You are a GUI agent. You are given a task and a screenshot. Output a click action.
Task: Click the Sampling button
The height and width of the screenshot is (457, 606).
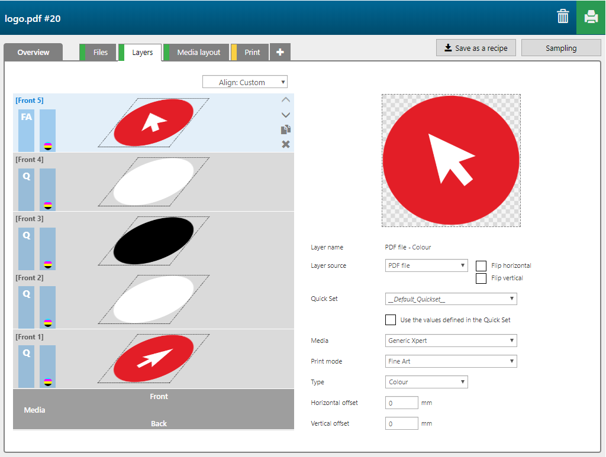[561, 48]
